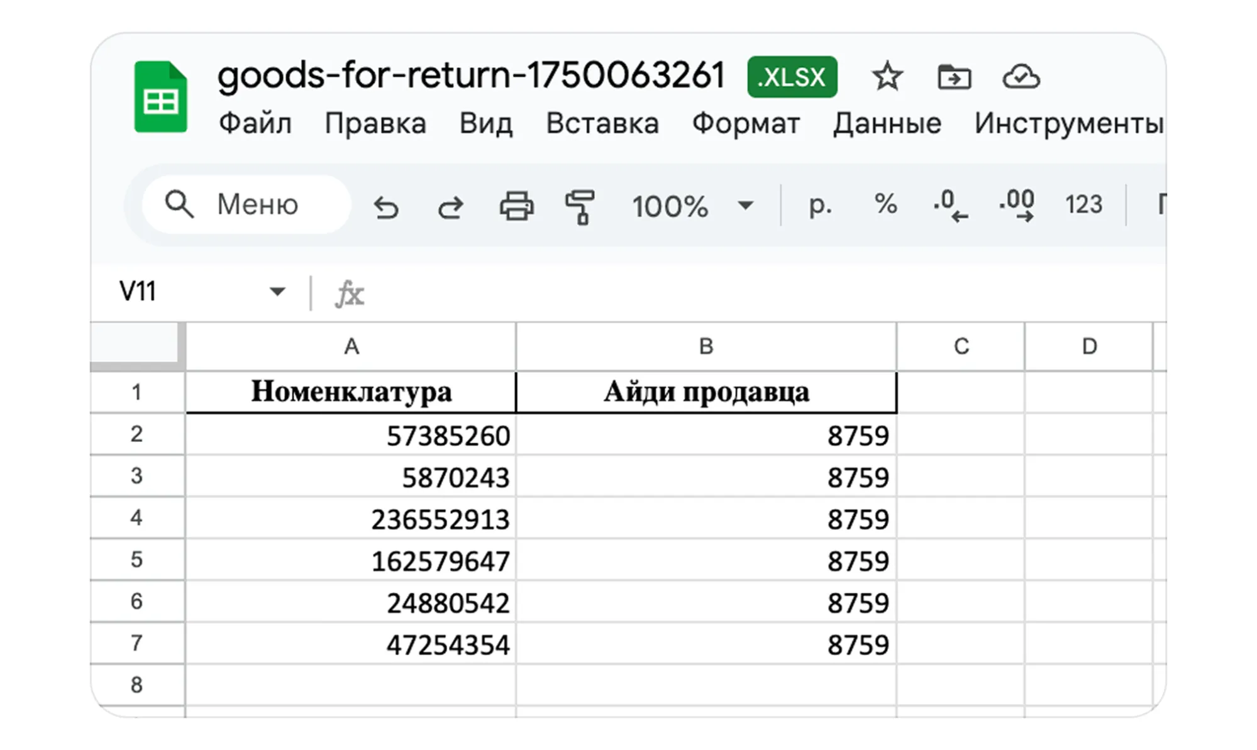Redo the last action
The width and height of the screenshot is (1257, 750).
click(450, 206)
